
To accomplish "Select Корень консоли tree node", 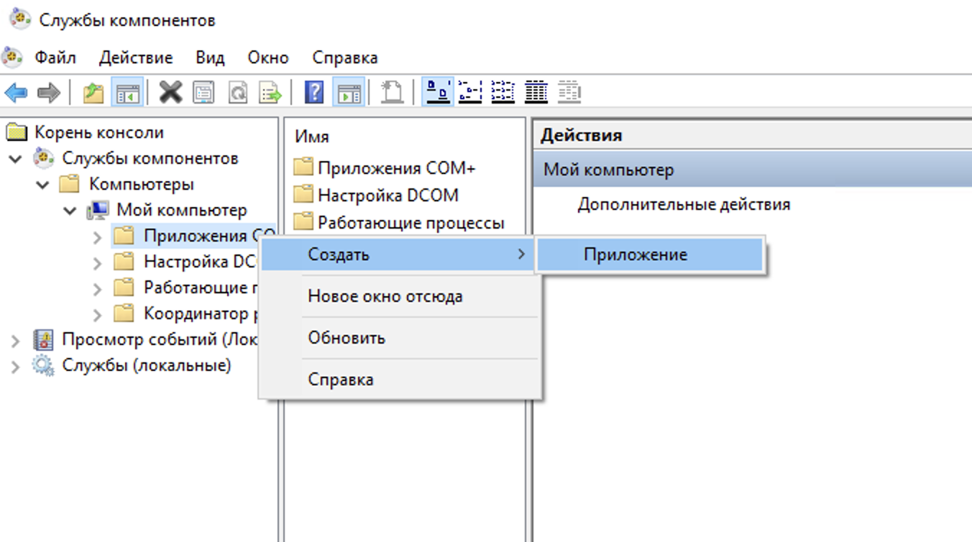I will 99,132.
